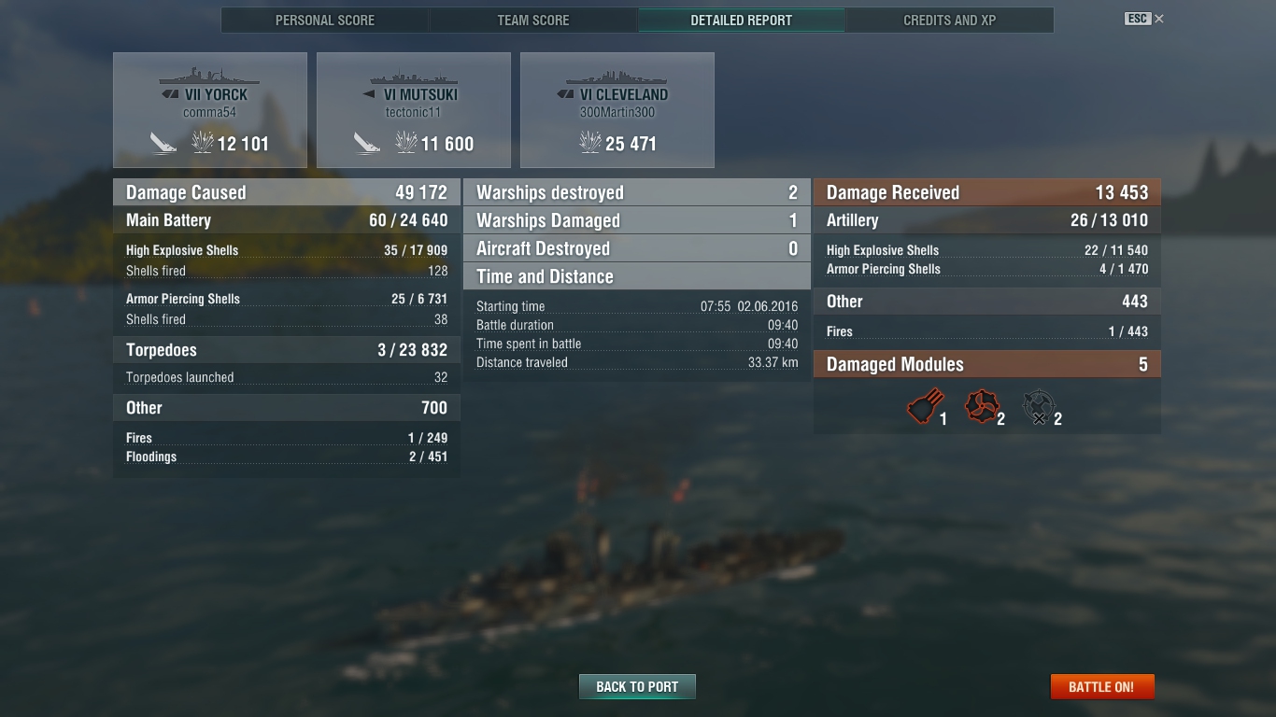This screenshot has height=717, width=1276.
Task: Click the Back to Port button
Action: click(x=637, y=686)
